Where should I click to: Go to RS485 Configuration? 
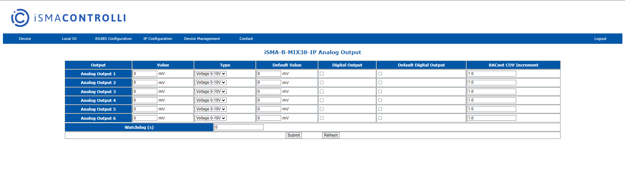pos(113,39)
